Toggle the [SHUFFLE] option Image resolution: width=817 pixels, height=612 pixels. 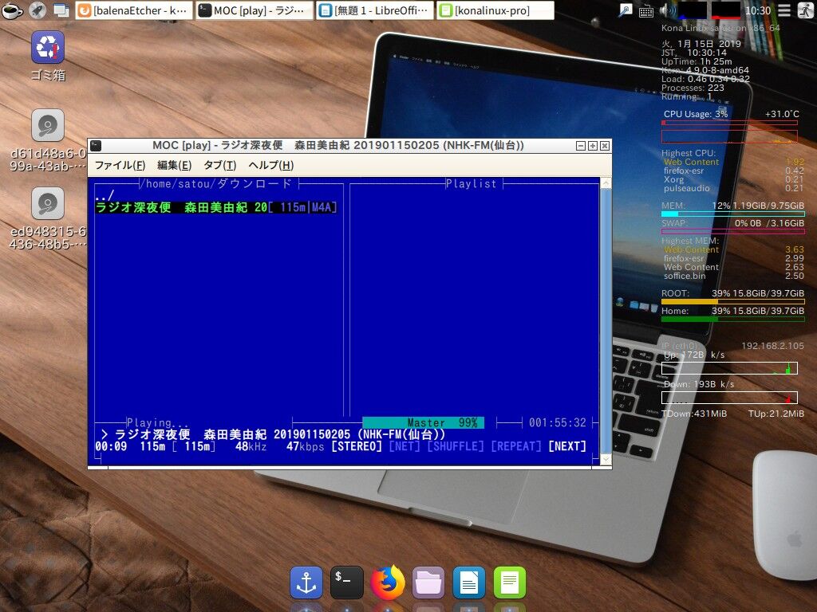pos(456,446)
